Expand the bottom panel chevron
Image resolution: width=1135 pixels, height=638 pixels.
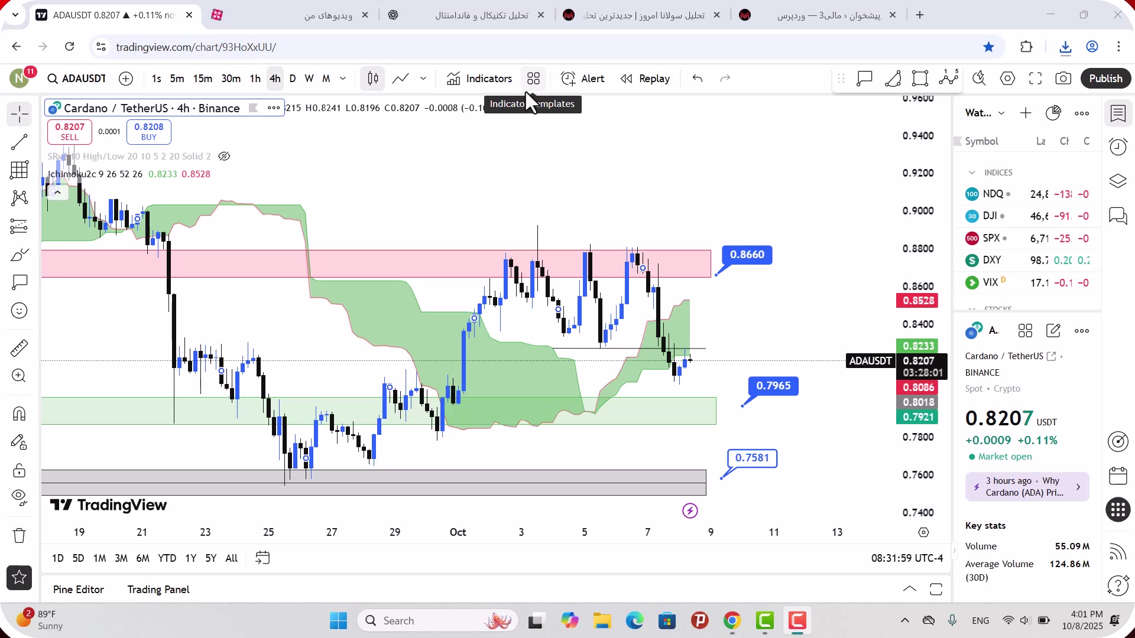910,590
